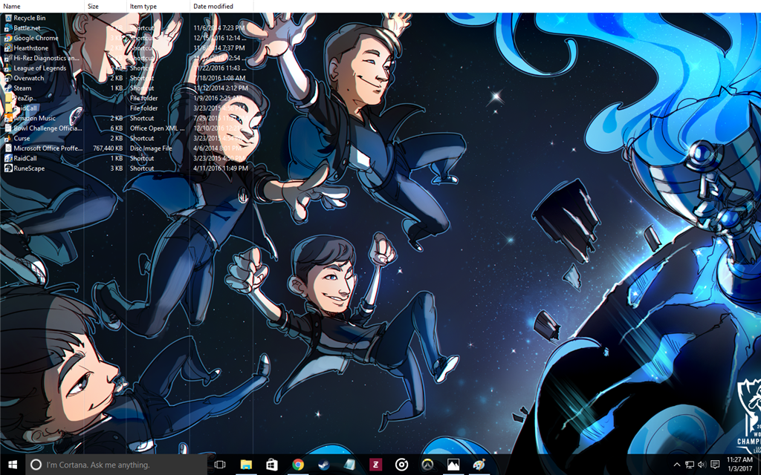Select the highlighted RaidCall file folder name
761x475 pixels.
(x=25, y=108)
